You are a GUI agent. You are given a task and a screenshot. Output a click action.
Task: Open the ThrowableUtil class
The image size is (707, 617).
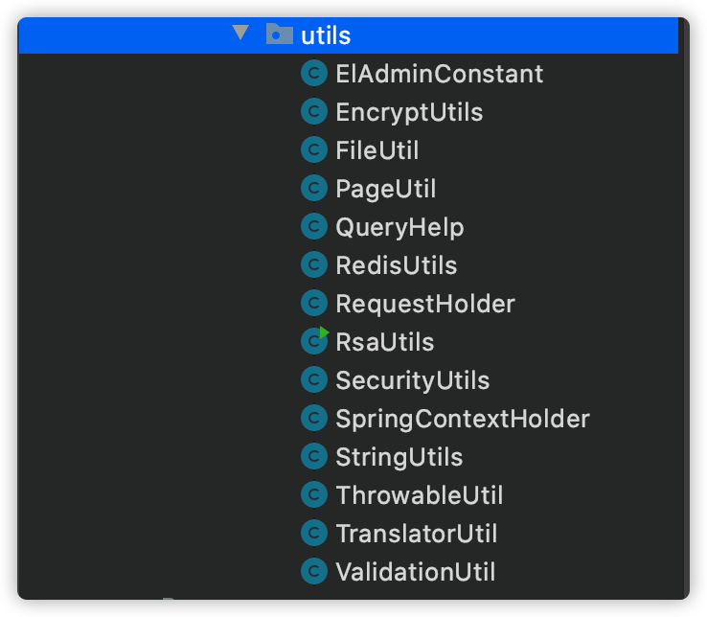point(420,495)
